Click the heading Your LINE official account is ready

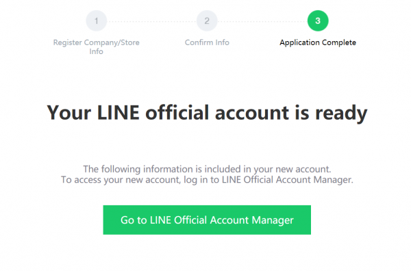(207, 113)
